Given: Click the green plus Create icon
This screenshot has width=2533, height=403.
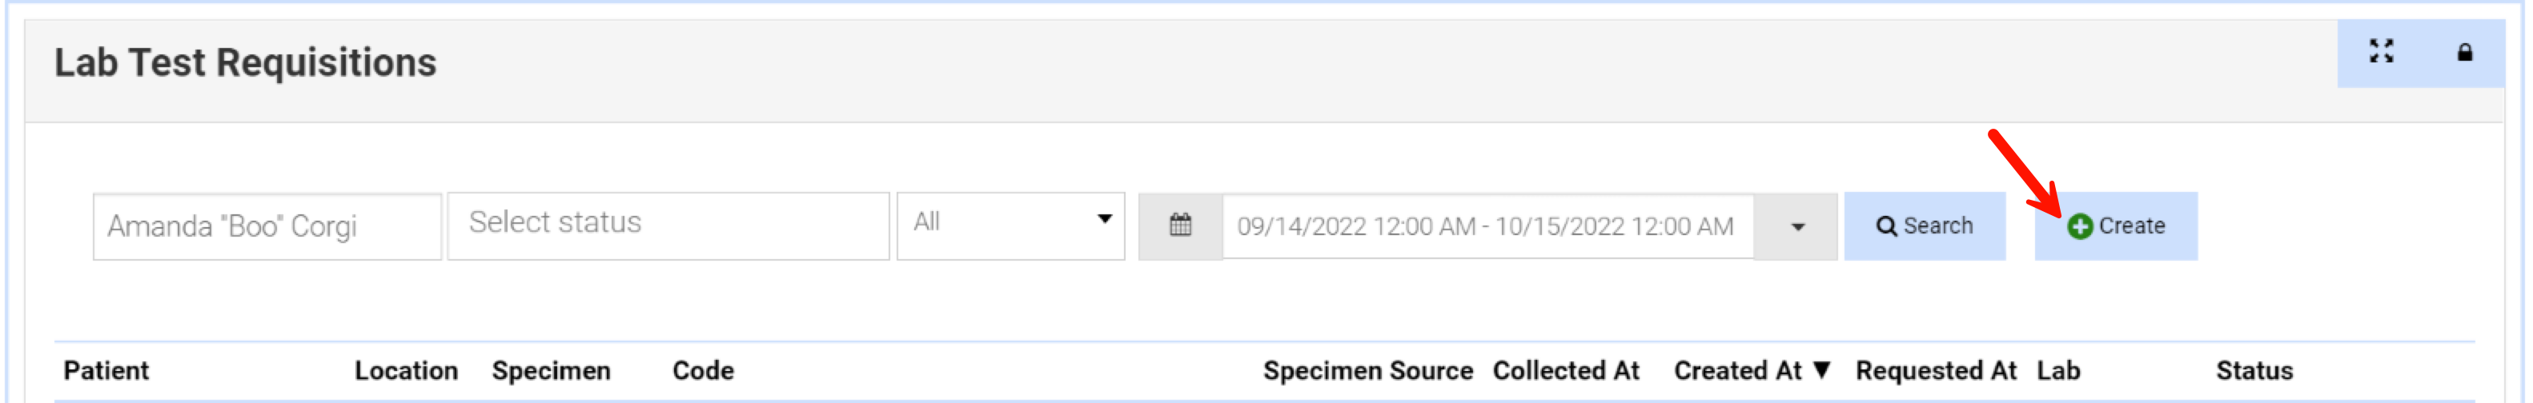Looking at the screenshot, I should [2079, 227].
